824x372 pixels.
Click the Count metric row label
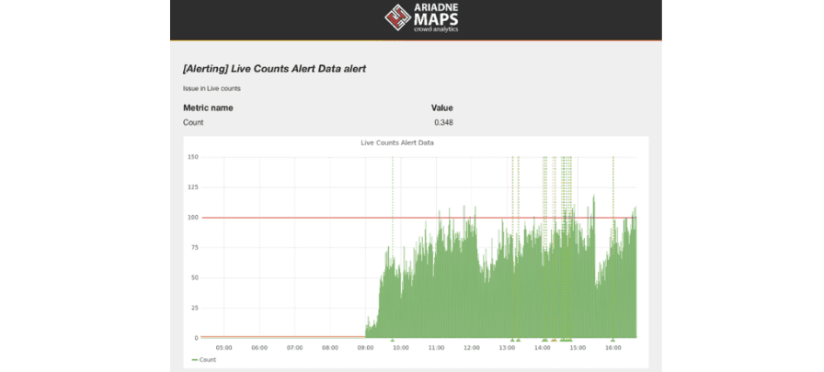193,123
